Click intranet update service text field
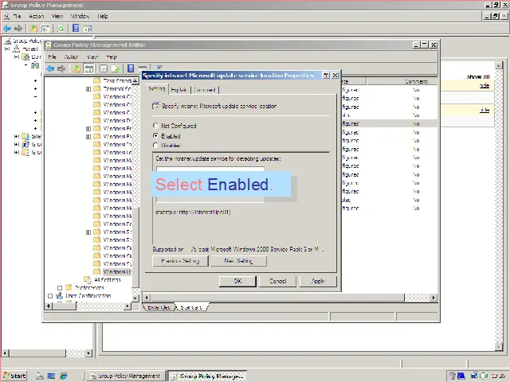The height and width of the screenshot is (382, 510). coord(210,170)
